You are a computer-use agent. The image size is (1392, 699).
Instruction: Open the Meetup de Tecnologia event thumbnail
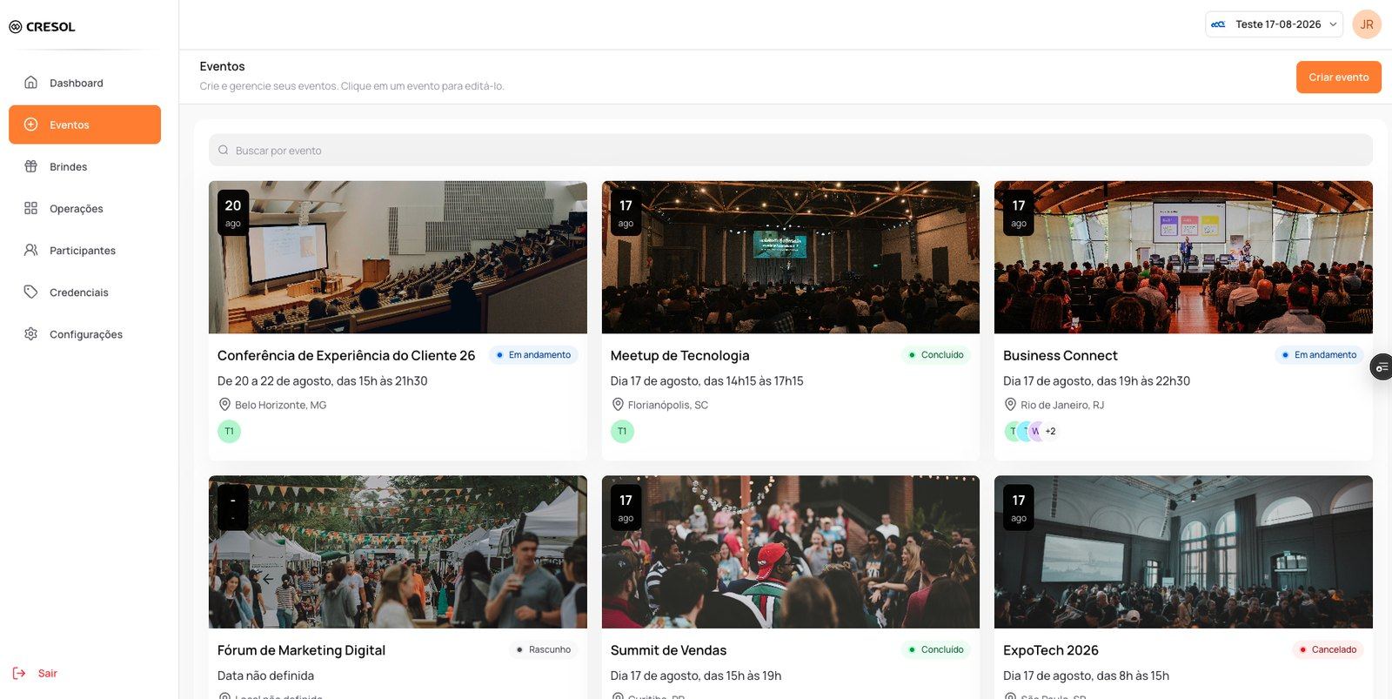pos(791,257)
